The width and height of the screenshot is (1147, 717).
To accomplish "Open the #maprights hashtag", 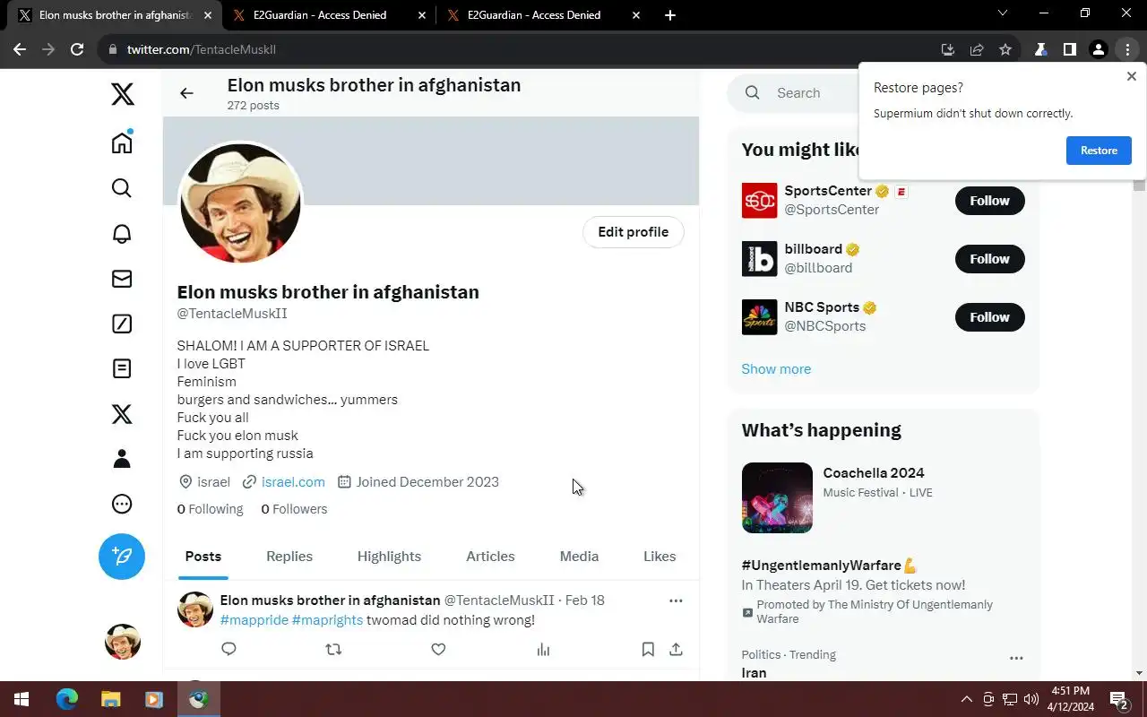I will (x=328, y=620).
